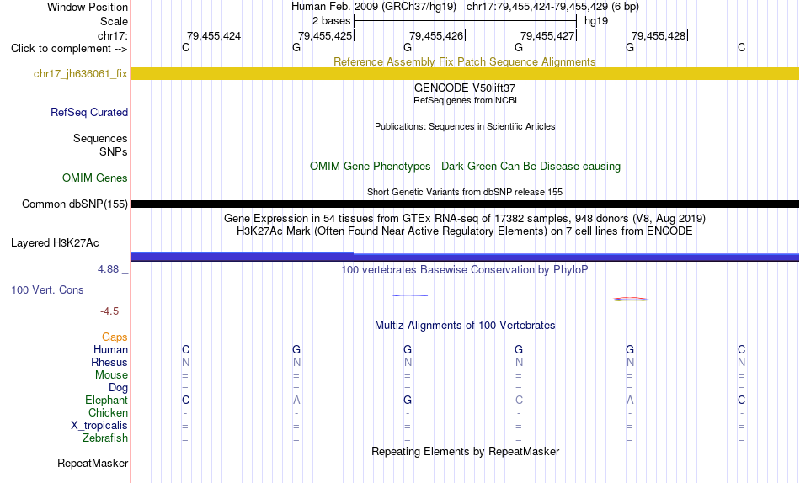
Task: Click the yellow fix patch alignment bar
Action: pos(465,73)
